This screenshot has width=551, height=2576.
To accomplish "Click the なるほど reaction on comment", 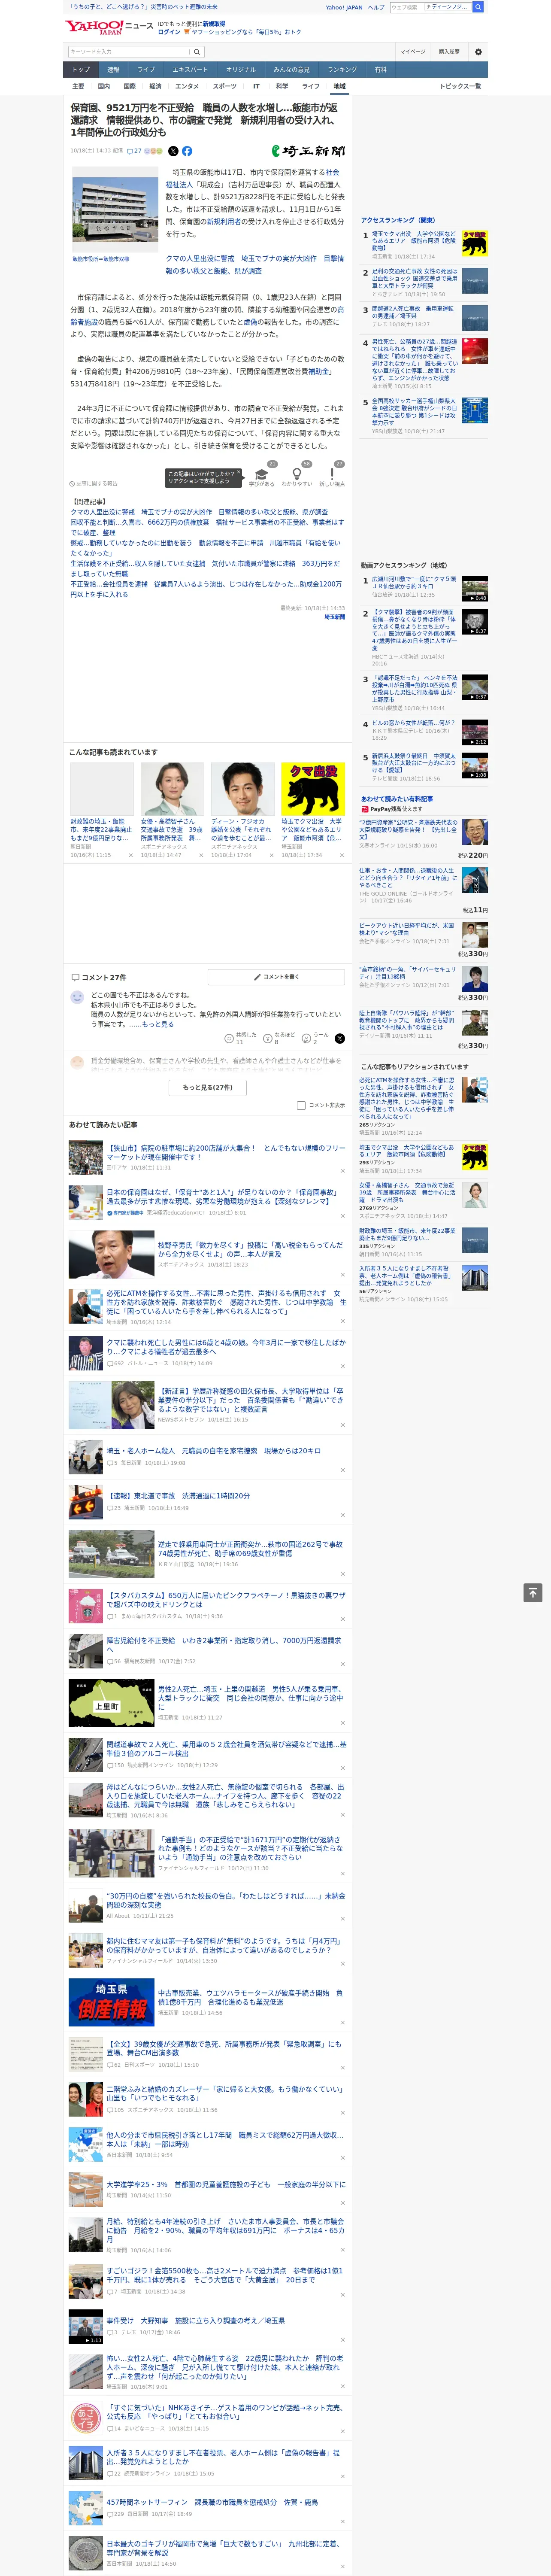I will (278, 1039).
